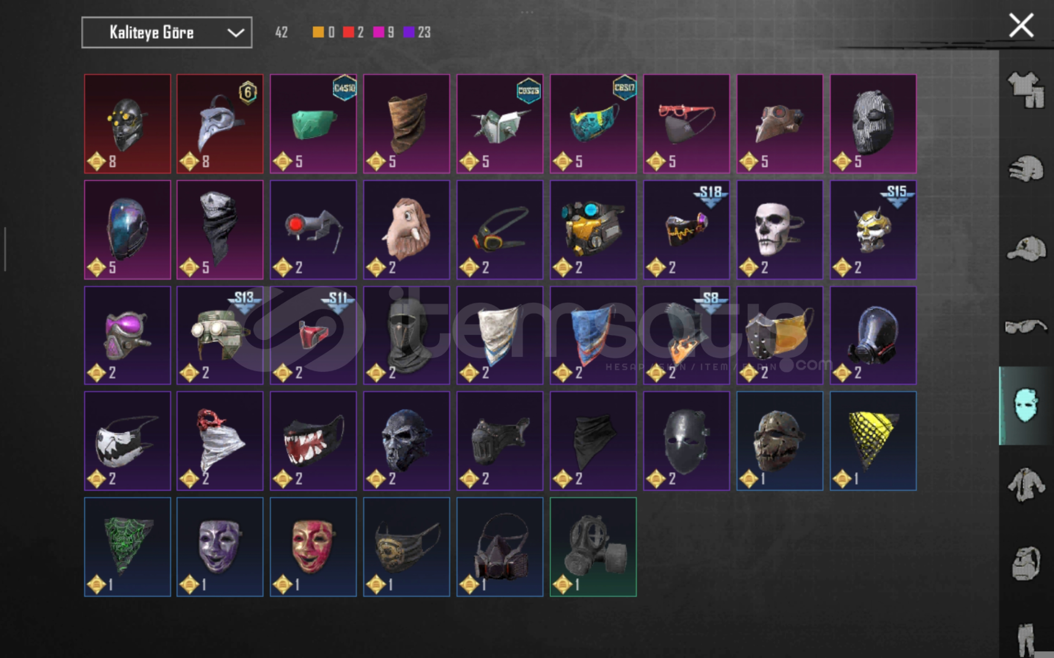The image size is (1054, 658).
Task: Select the S18 season mask item
Action: pos(686,230)
